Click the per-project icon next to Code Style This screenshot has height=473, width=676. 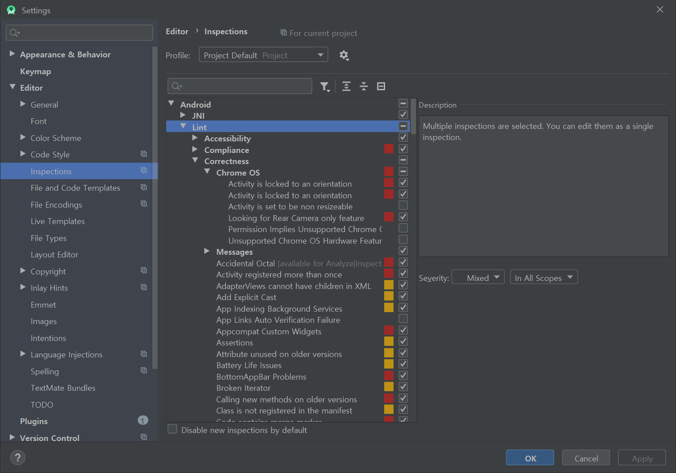(x=144, y=154)
